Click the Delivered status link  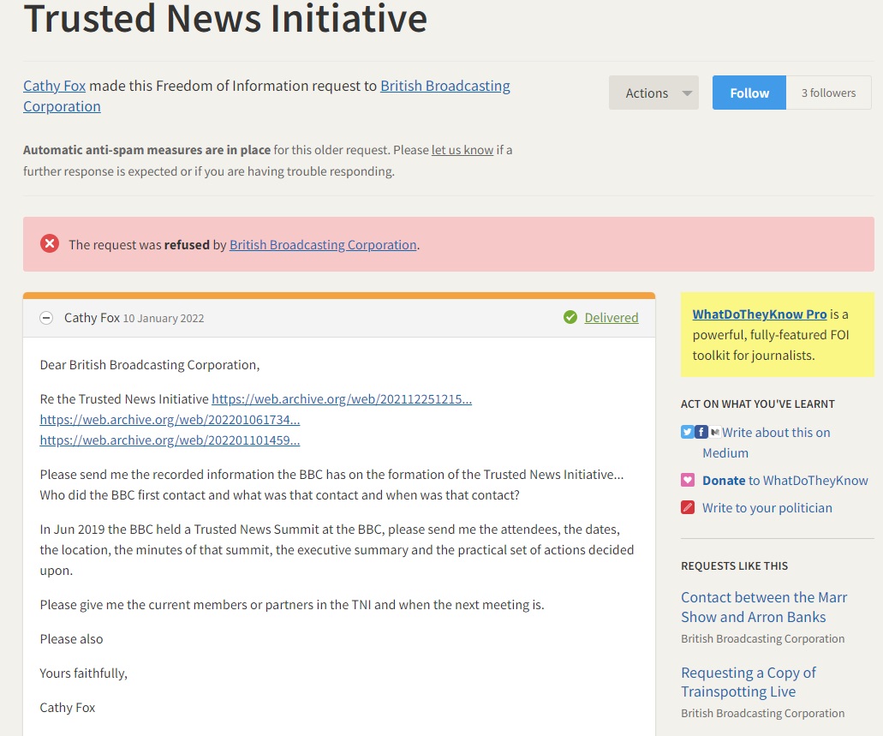[612, 317]
